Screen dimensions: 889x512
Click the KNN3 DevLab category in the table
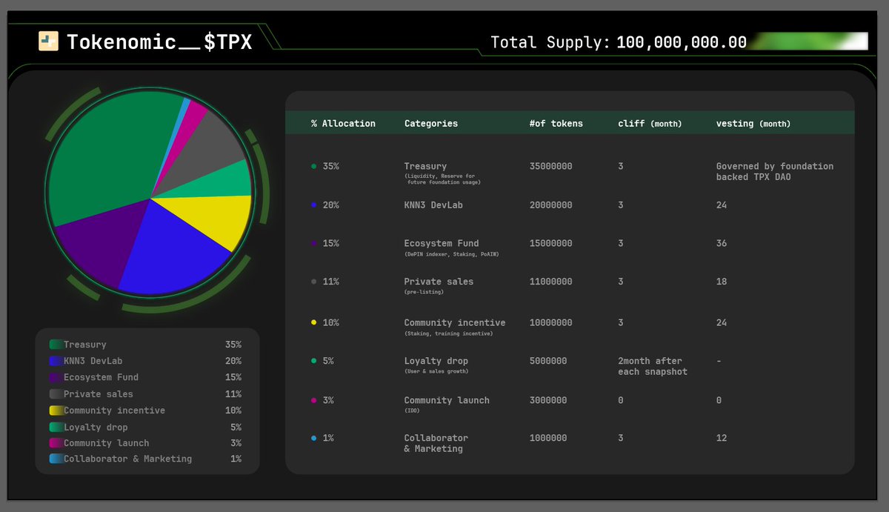433,205
